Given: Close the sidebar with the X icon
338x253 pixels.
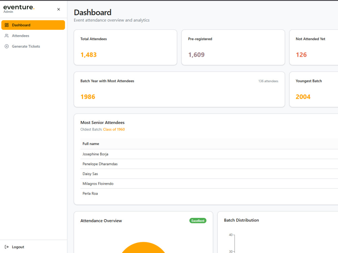Looking at the screenshot, I should pos(58,9).
